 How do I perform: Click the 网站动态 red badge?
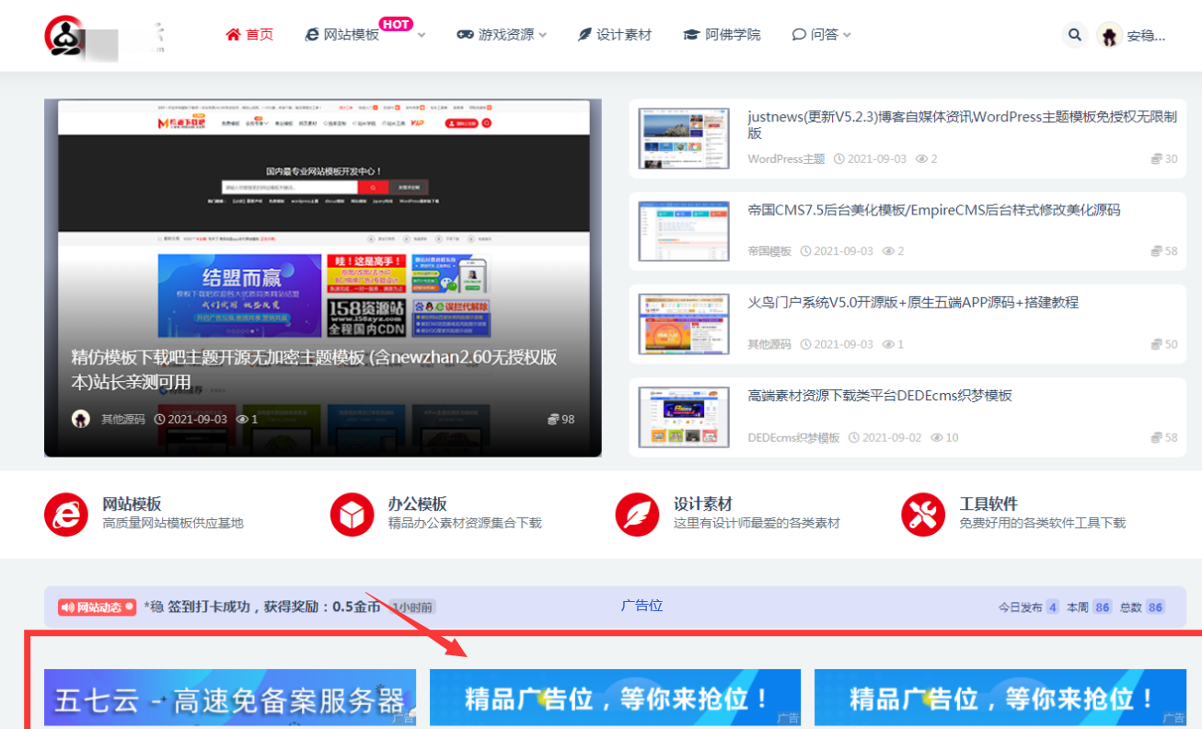click(98, 607)
